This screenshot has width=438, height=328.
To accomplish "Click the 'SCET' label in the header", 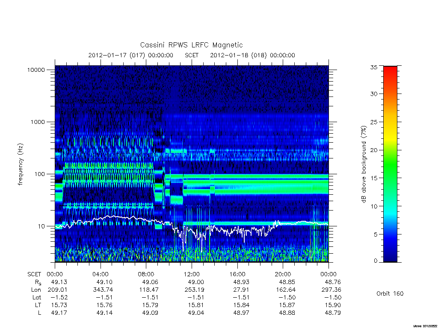I will (192, 55).
